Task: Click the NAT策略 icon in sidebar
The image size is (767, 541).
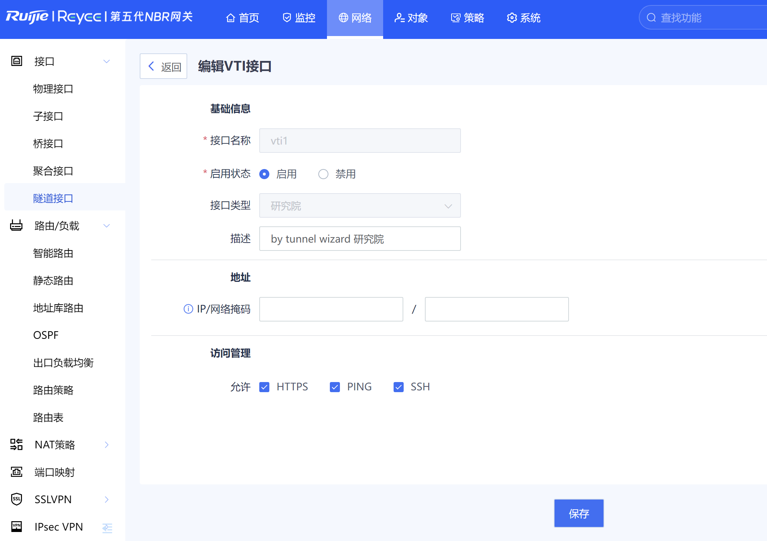Action: click(17, 444)
